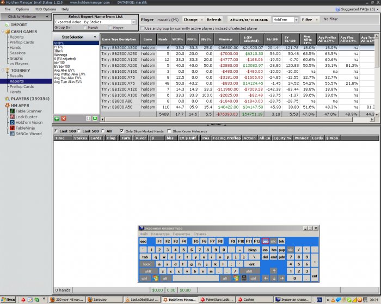
Task: Click the Refresh button
Action: coord(214,20)
